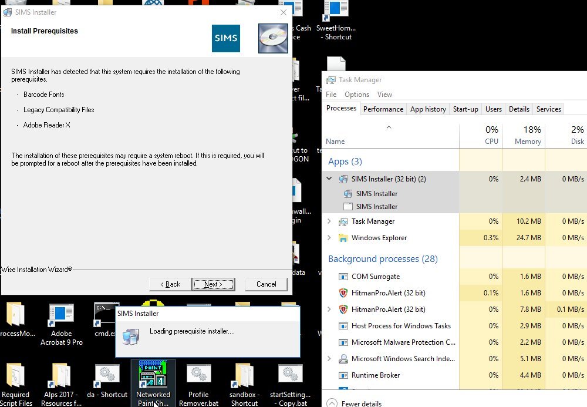Screen dimensions: 587x407
Task: Select Runtime Broker process icon
Action: tap(343, 375)
